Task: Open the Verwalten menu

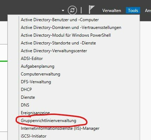Action: (x=111, y=11)
